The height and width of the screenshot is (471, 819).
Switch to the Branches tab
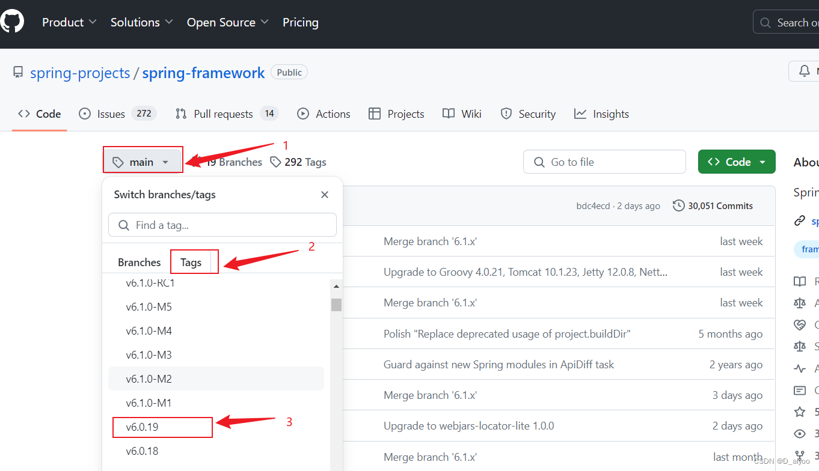(x=139, y=261)
